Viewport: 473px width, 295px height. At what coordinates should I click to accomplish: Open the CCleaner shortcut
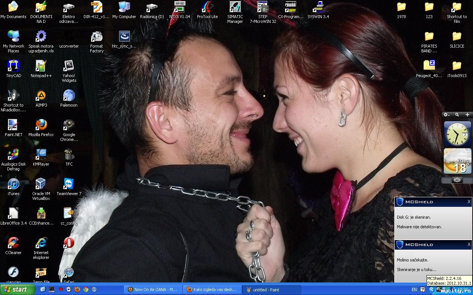pyautogui.click(x=13, y=243)
